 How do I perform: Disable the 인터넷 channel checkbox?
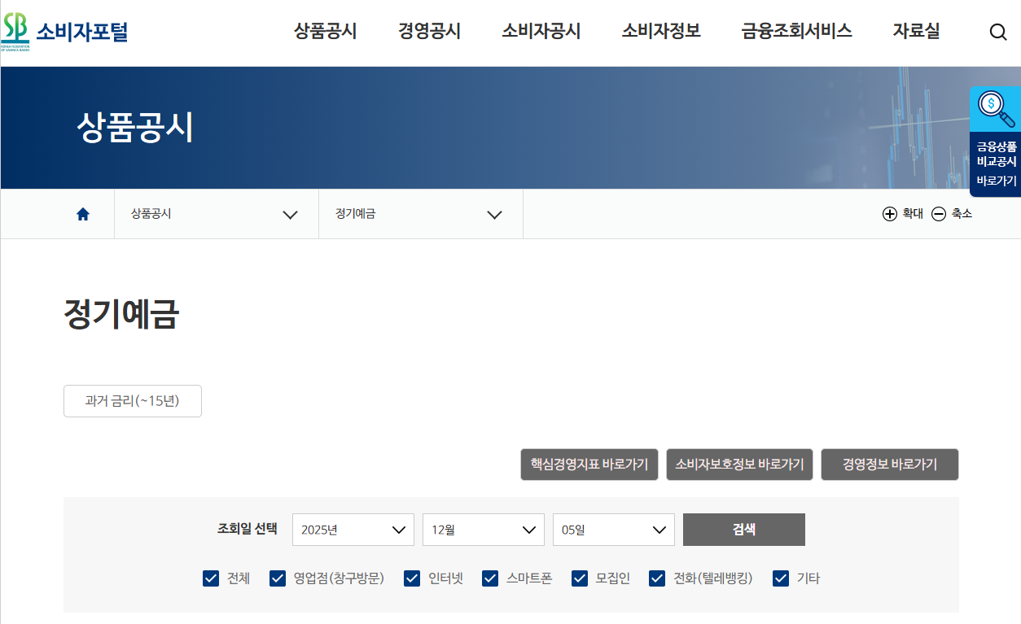point(412,578)
